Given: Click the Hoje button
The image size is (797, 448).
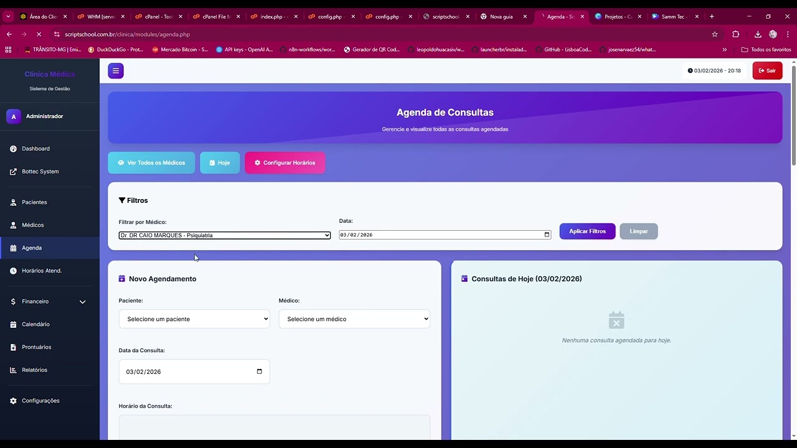Looking at the screenshot, I should tap(220, 163).
